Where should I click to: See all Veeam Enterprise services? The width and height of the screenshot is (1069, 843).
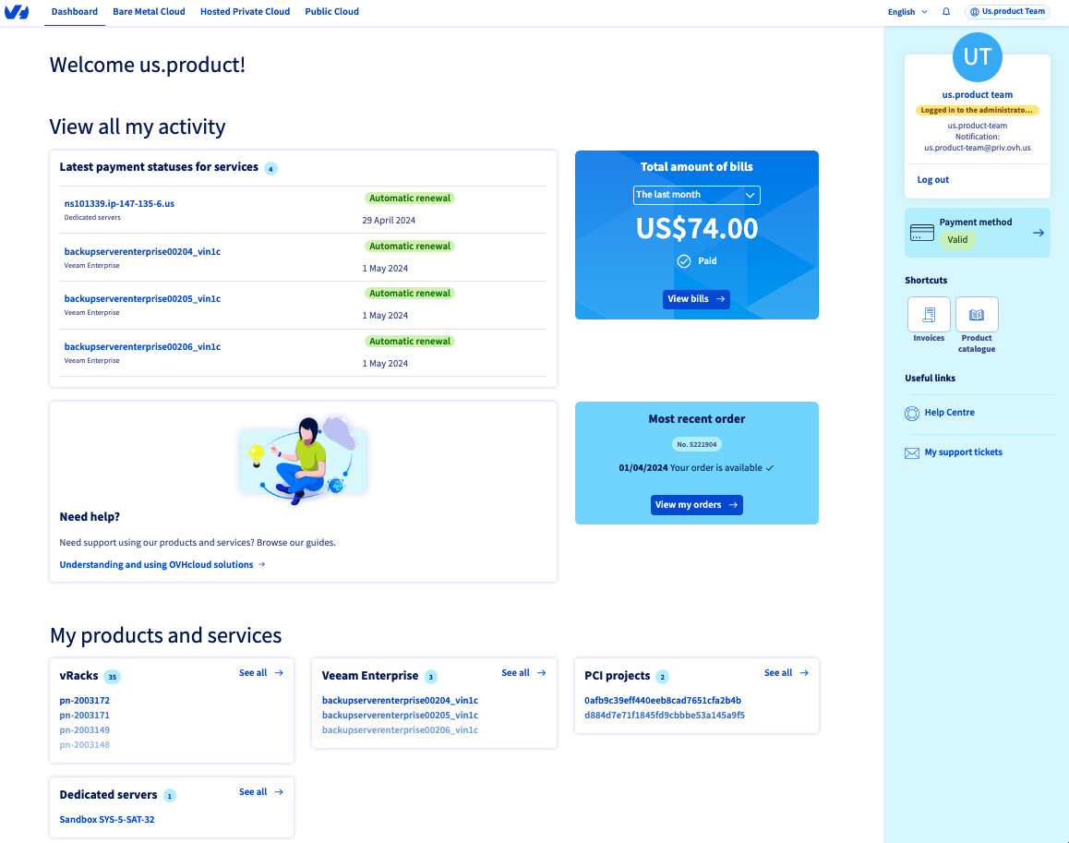515,672
